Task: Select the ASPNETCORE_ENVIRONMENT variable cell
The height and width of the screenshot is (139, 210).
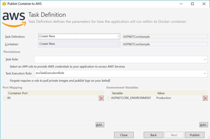Action: tap(131, 98)
